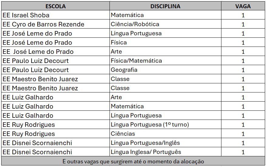Select the Geografia cell
266x167 pixels.
pos(124,70)
